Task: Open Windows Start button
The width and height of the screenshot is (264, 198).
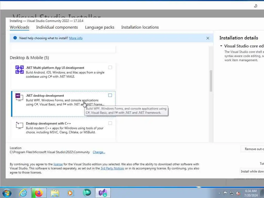Action: pyautogui.click(x=7, y=193)
